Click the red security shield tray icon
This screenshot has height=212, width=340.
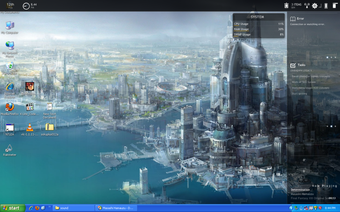click(320, 208)
